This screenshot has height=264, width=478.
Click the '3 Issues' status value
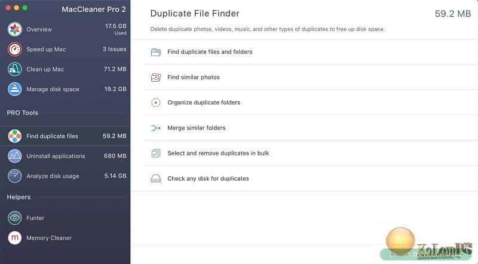(x=114, y=49)
